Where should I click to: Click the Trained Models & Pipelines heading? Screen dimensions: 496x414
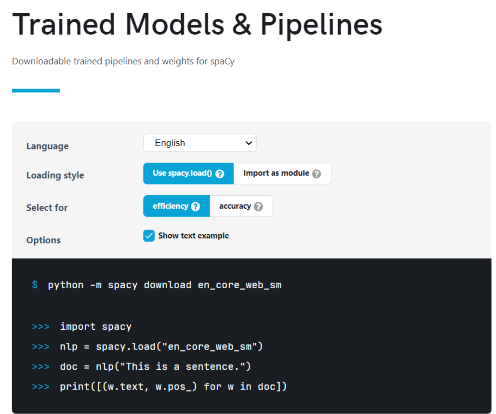pyautogui.click(x=197, y=25)
